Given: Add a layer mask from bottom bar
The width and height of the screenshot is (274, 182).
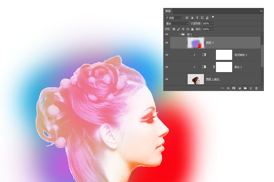Looking at the screenshot, I should pyautogui.click(x=234, y=88).
